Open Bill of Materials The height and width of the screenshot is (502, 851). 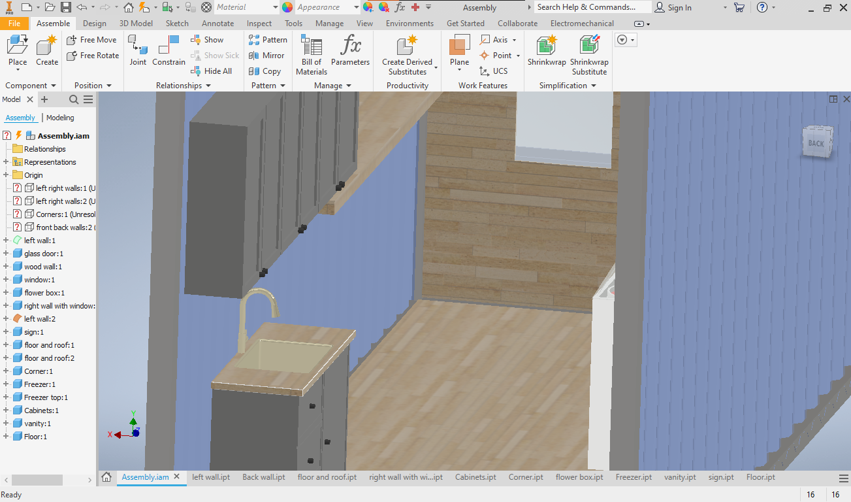312,56
